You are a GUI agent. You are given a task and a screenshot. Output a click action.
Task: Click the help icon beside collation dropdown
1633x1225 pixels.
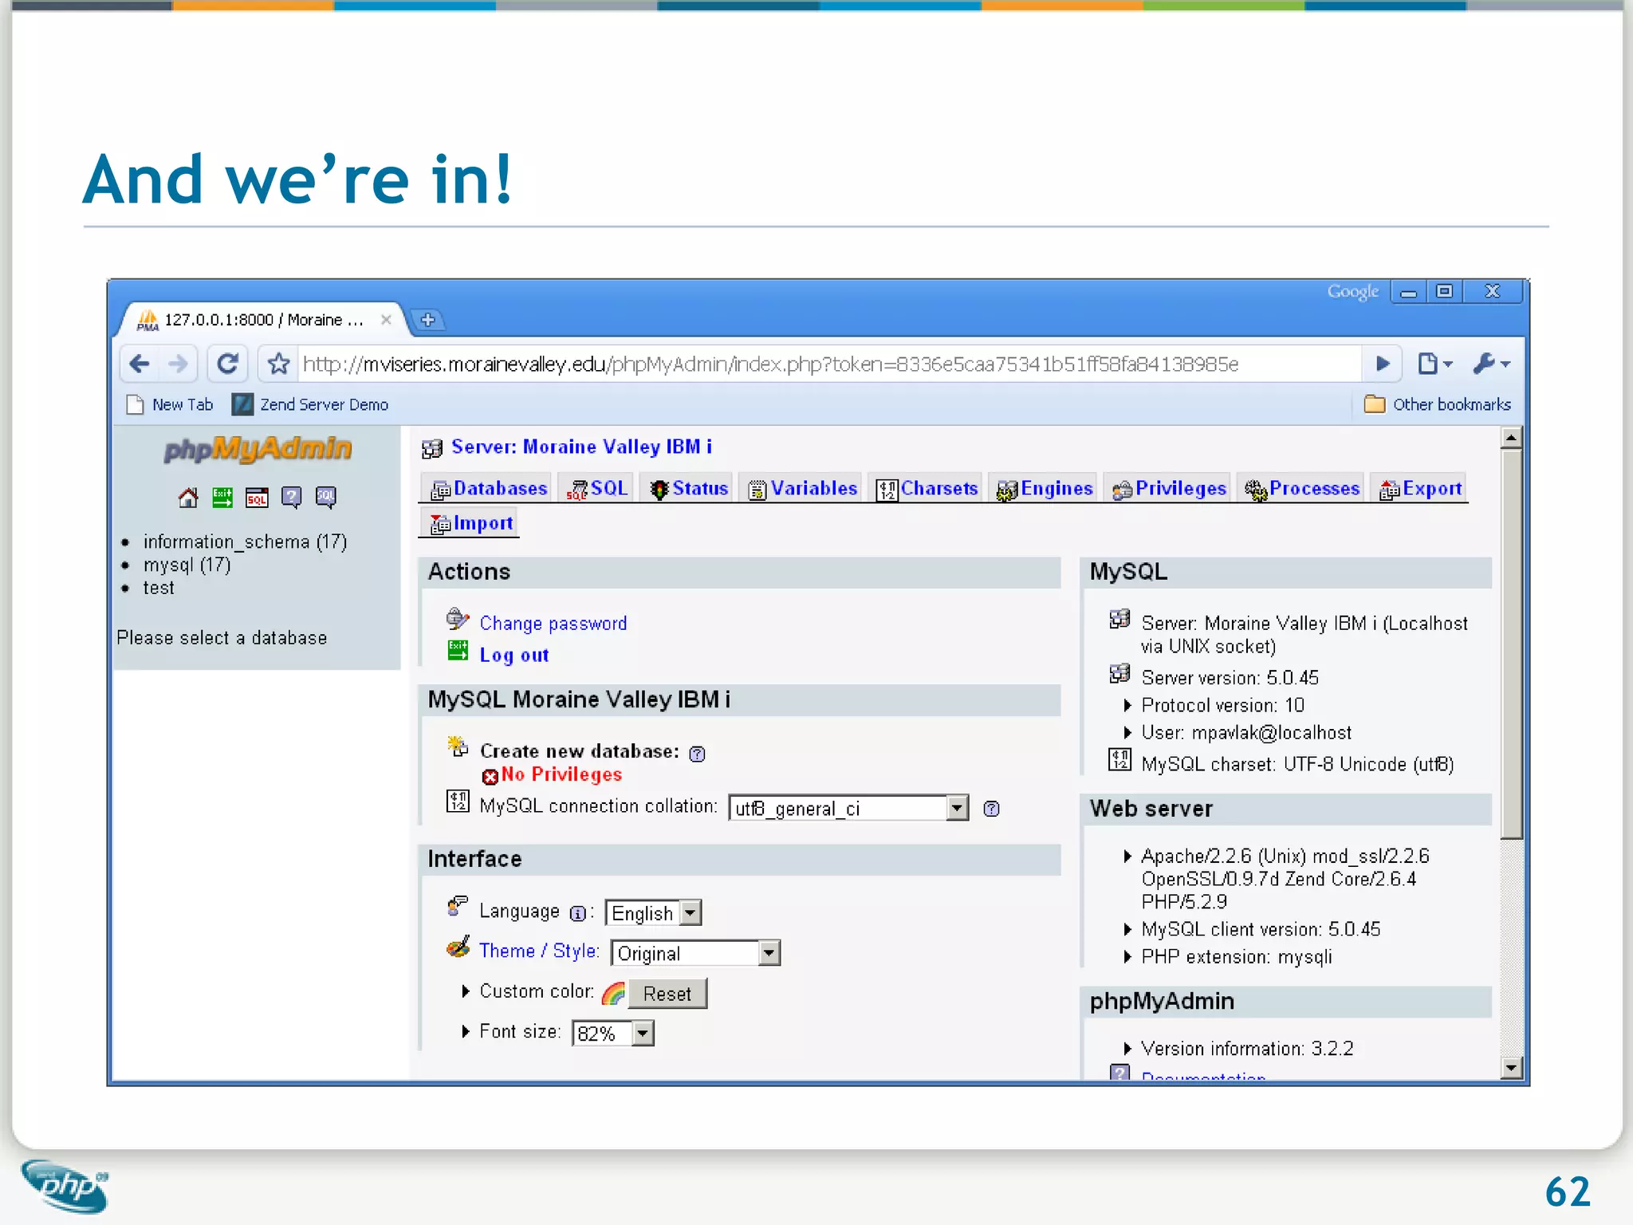point(991,809)
